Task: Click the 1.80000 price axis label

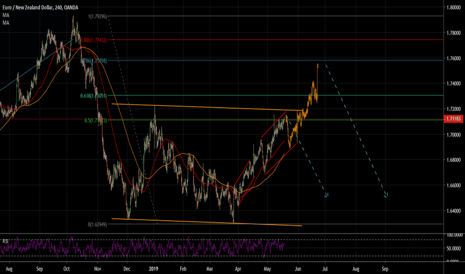Action: (x=454, y=7)
